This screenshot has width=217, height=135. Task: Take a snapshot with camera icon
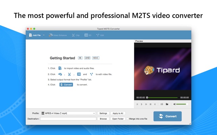[162, 104]
